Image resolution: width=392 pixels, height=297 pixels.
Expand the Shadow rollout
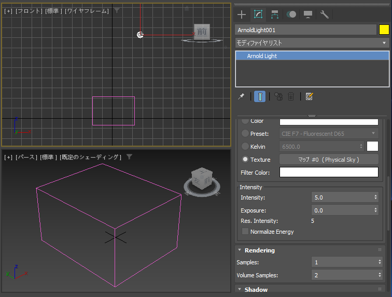pos(256,290)
